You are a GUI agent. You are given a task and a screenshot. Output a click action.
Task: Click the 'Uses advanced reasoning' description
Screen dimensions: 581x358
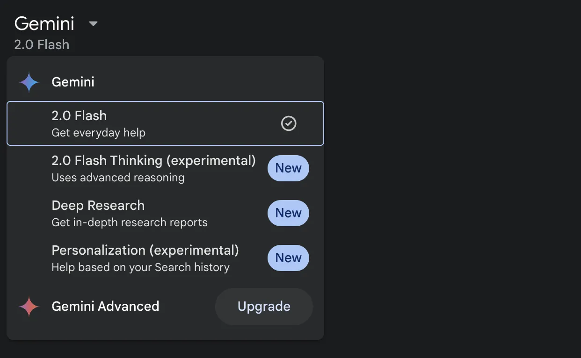click(118, 178)
